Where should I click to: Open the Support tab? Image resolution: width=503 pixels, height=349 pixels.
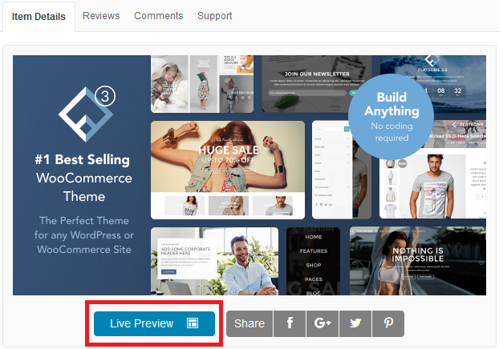215,16
